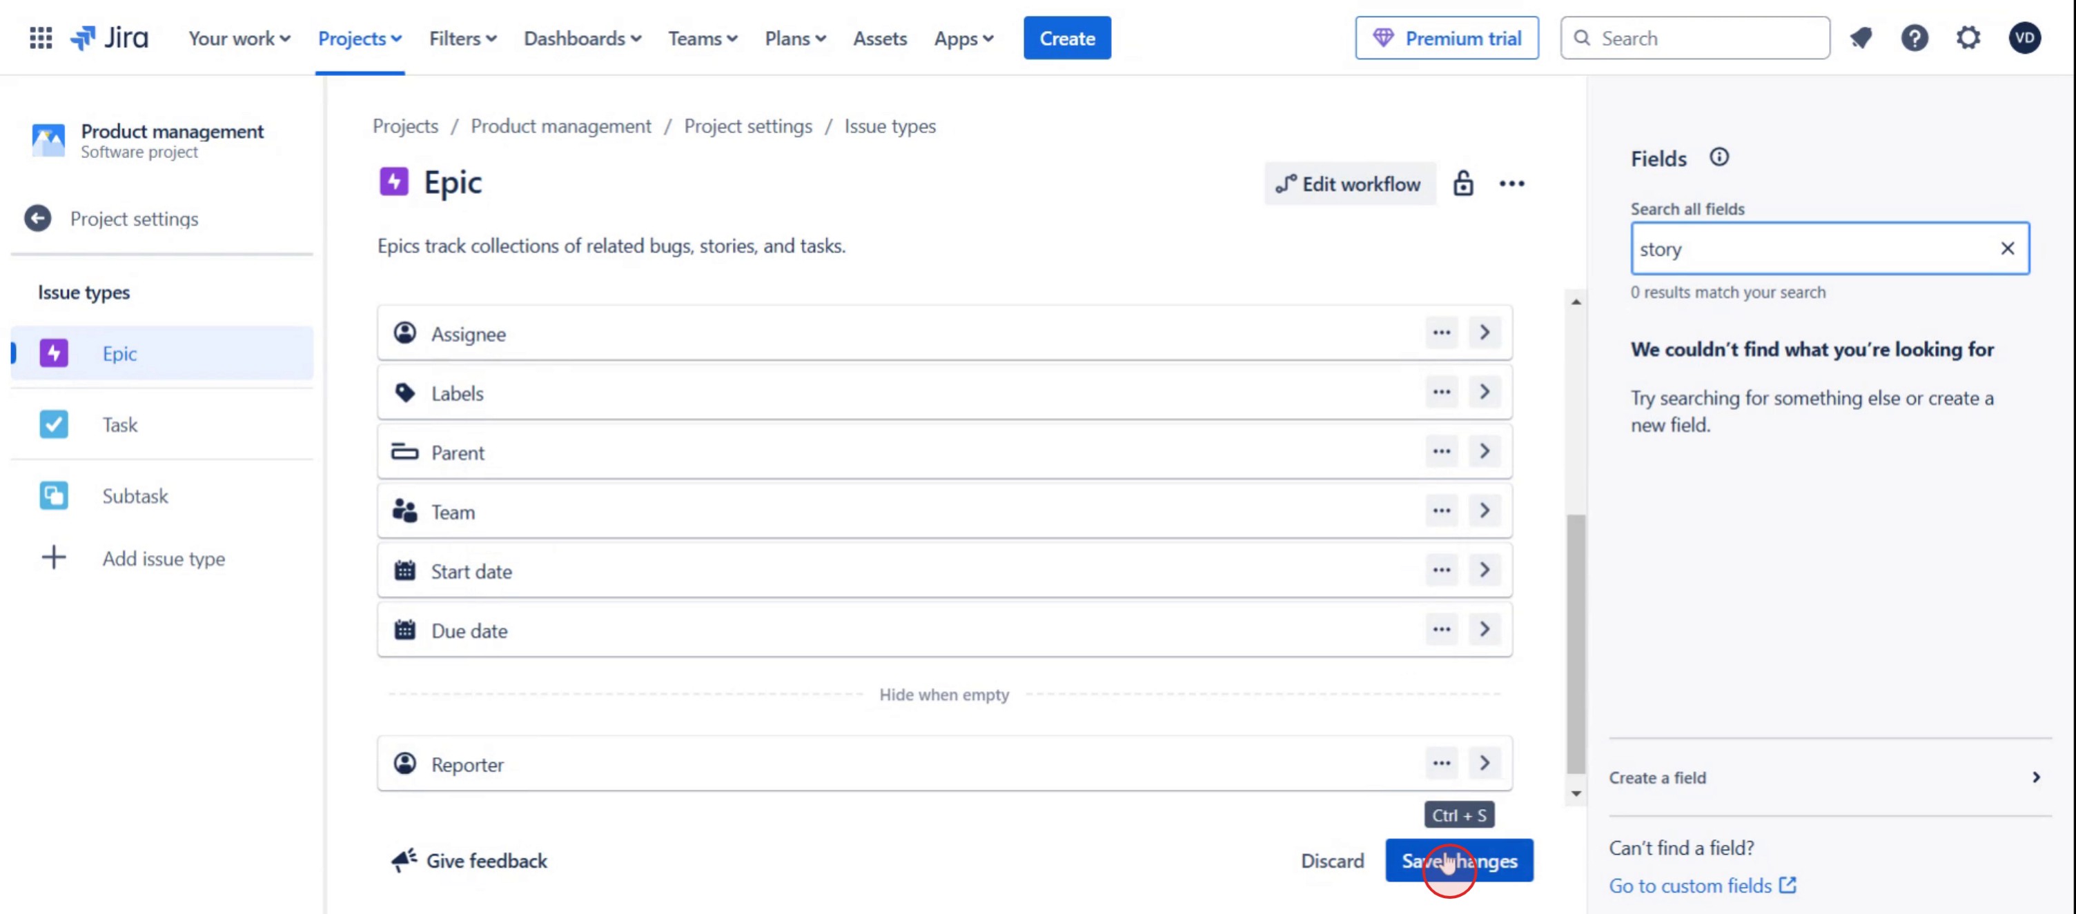
Task: Open the app switcher grid icon
Action: pos(40,38)
